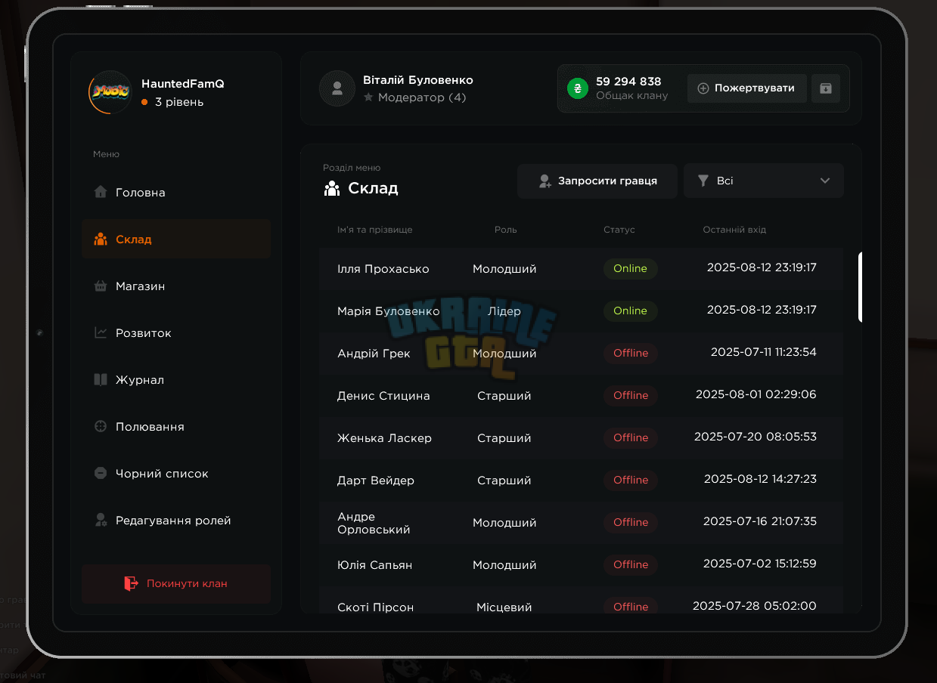Click the Покинути клан button
Screen dimensions: 937x683
(x=176, y=583)
